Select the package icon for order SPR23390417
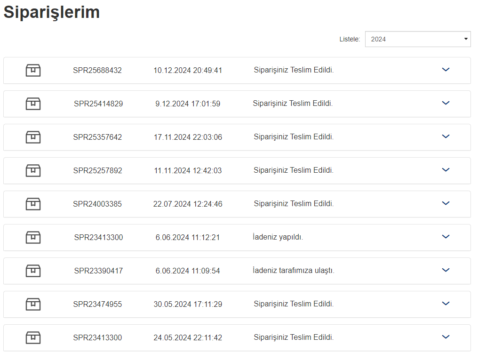478x361 pixels. pyautogui.click(x=33, y=271)
